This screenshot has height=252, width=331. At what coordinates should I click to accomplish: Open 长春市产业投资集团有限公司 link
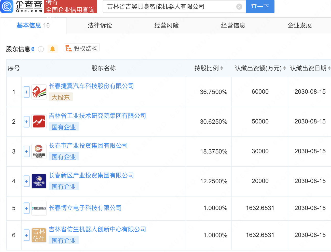88,146
